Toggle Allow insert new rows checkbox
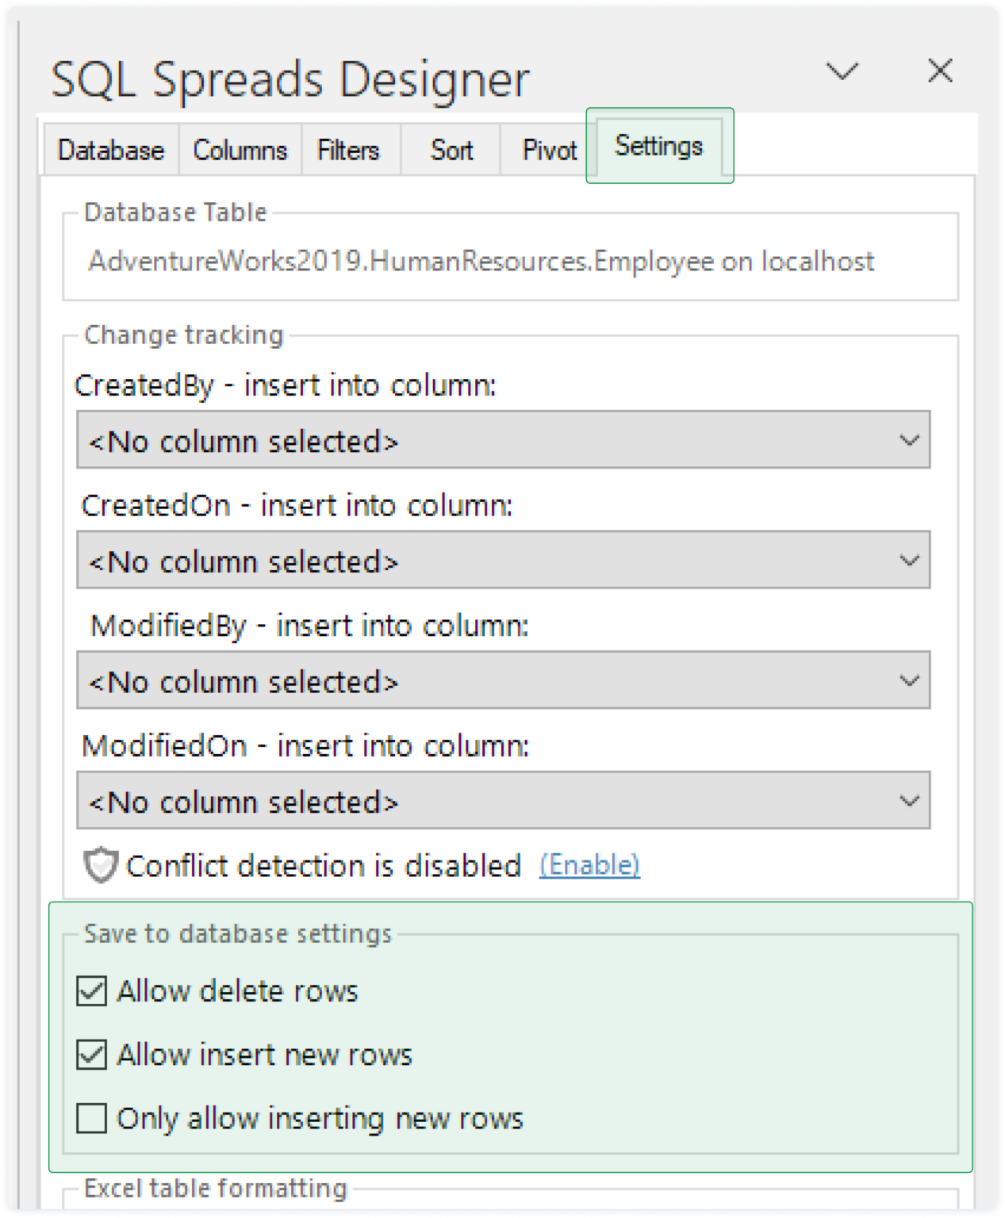 click(x=92, y=1055)
